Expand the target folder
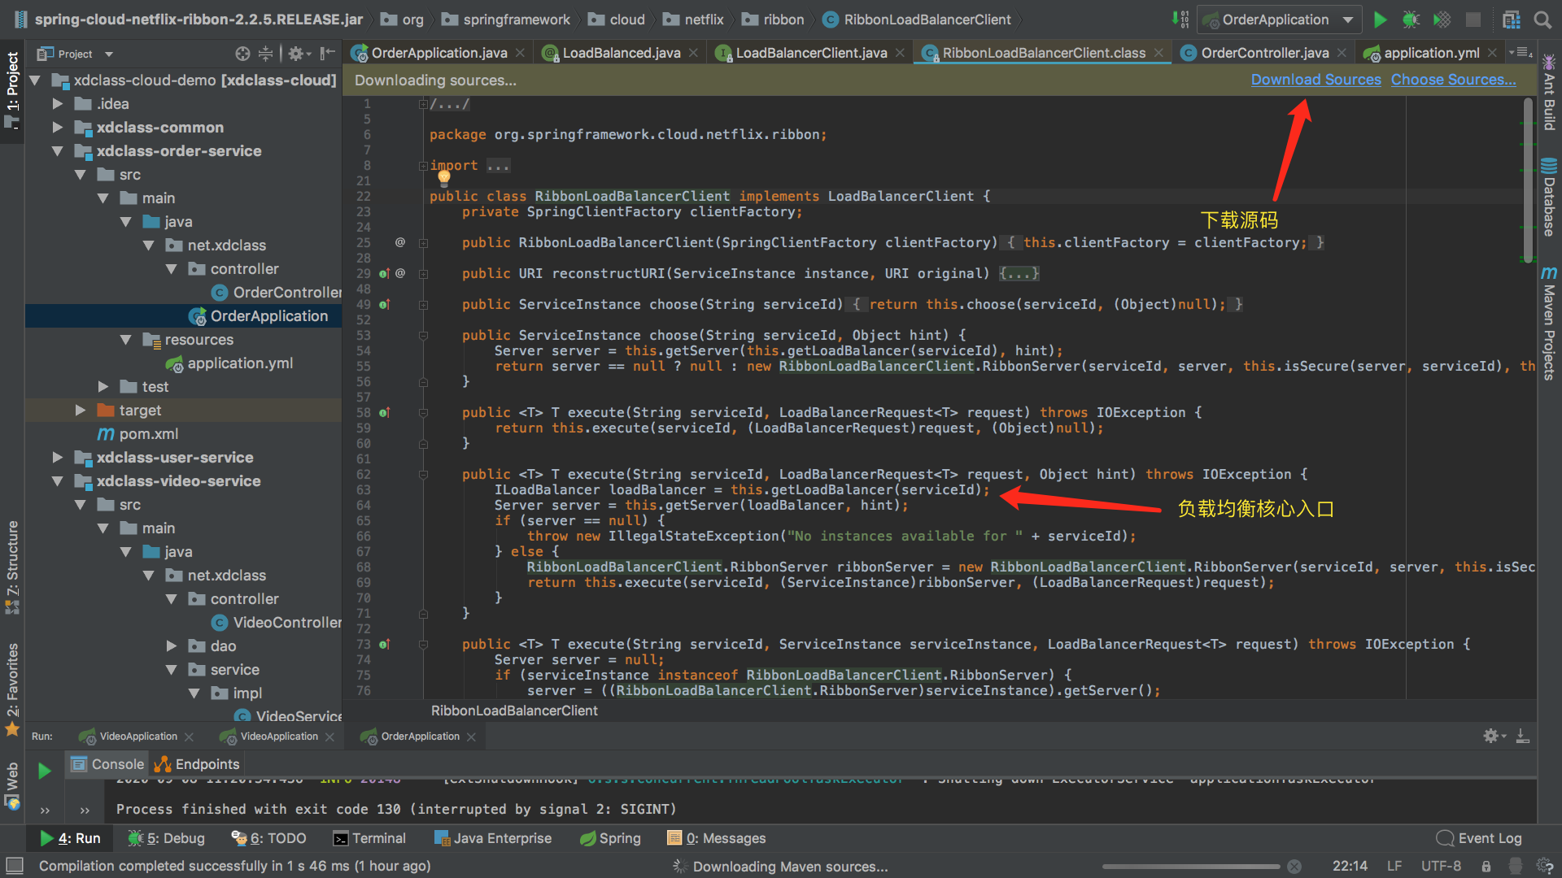 tap(80, 411)
